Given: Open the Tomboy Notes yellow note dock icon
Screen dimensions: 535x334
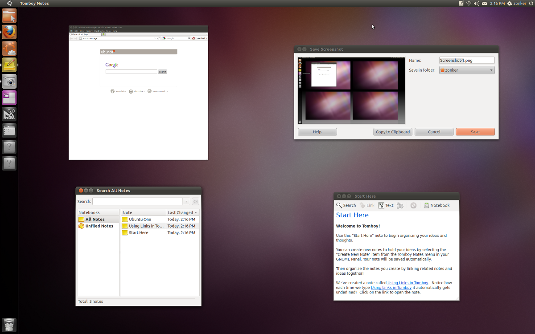Looking at the screenshot, I should point(9,65).
